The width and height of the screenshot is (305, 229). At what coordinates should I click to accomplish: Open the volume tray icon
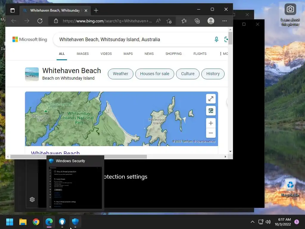(268, 222)
